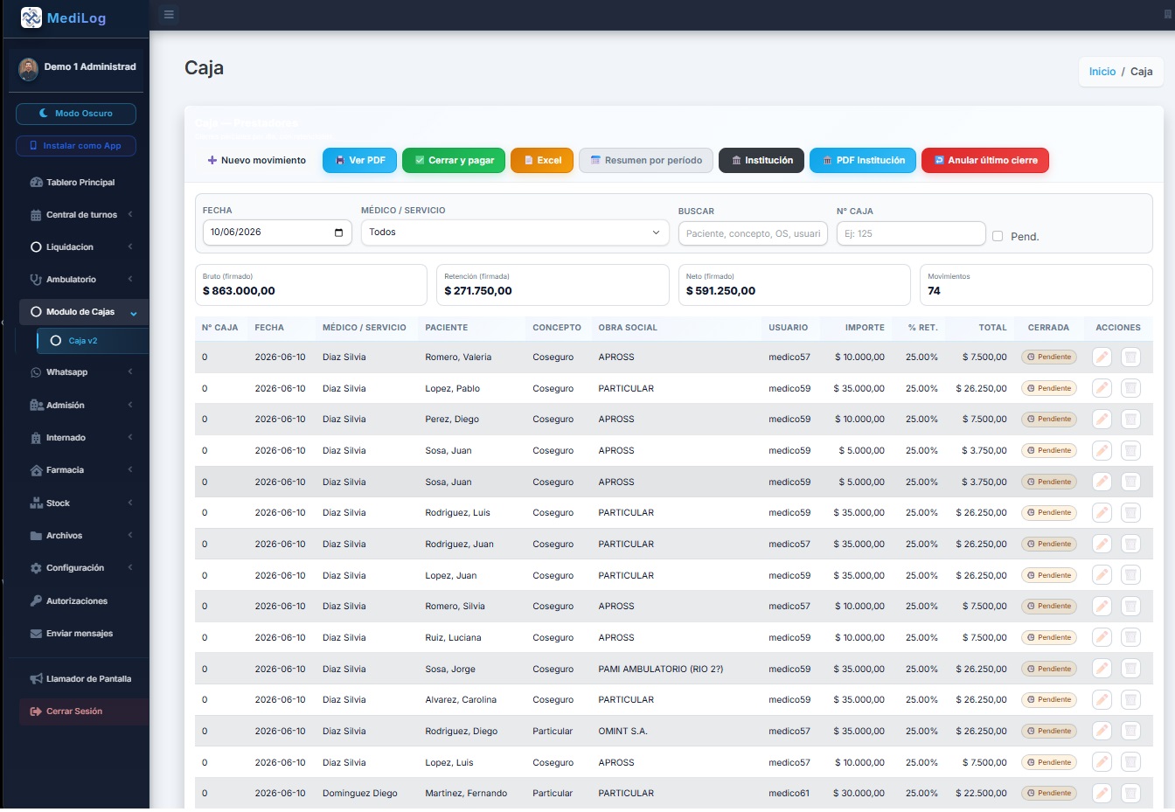Screen dimensions: 1175x812
Task: Click Instalar como App button
Action: tap(76, 146)
